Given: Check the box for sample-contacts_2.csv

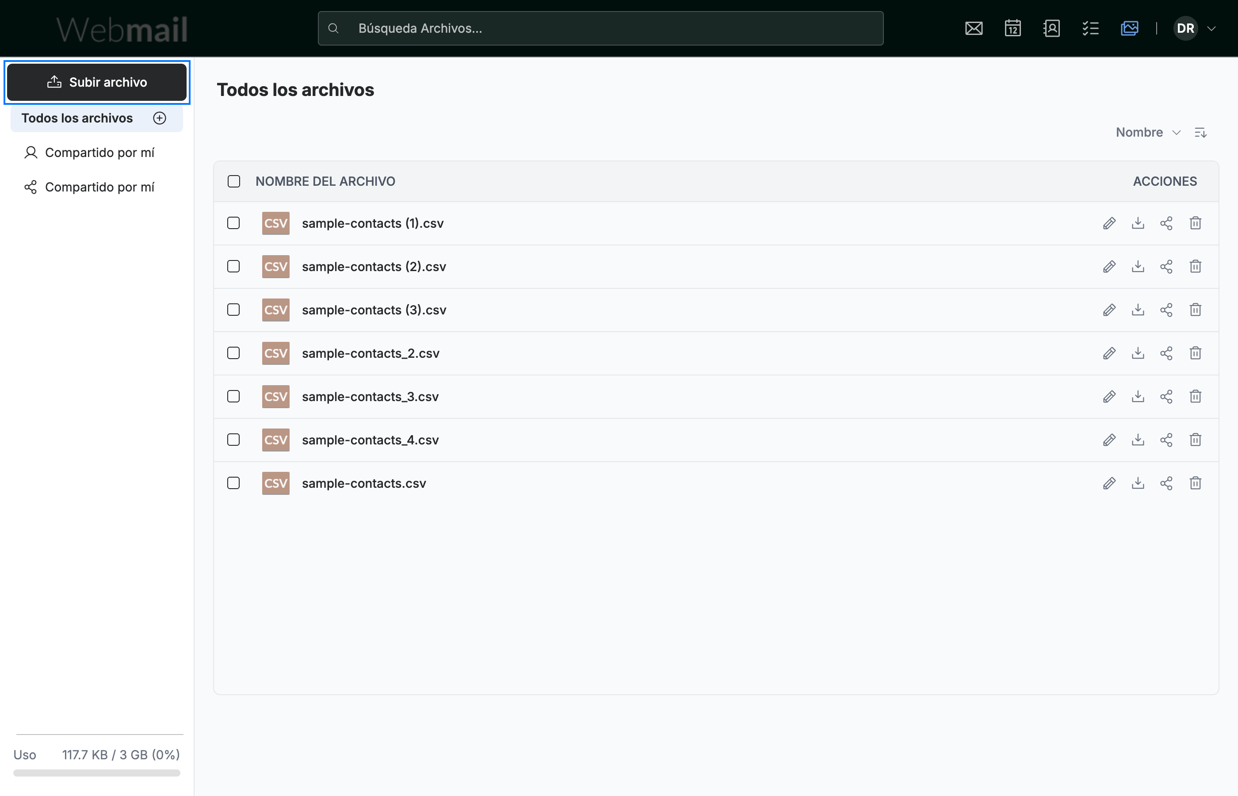Looking at the screenshot, I should click(x=233, y=353).
